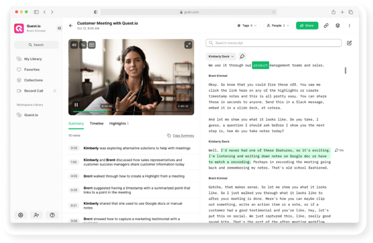
Task: Click the Customer Meeting with Quest.io title
Action: point(107,23)
